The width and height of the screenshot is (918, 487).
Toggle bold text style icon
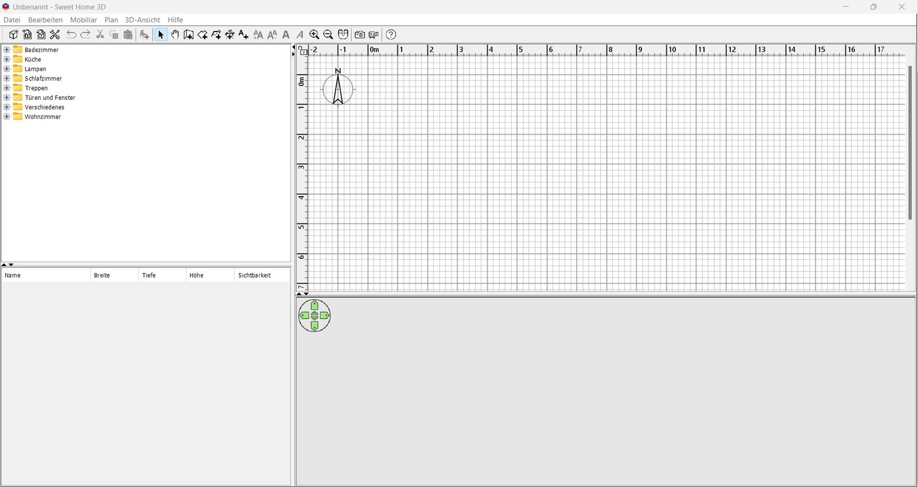point(286,34)
